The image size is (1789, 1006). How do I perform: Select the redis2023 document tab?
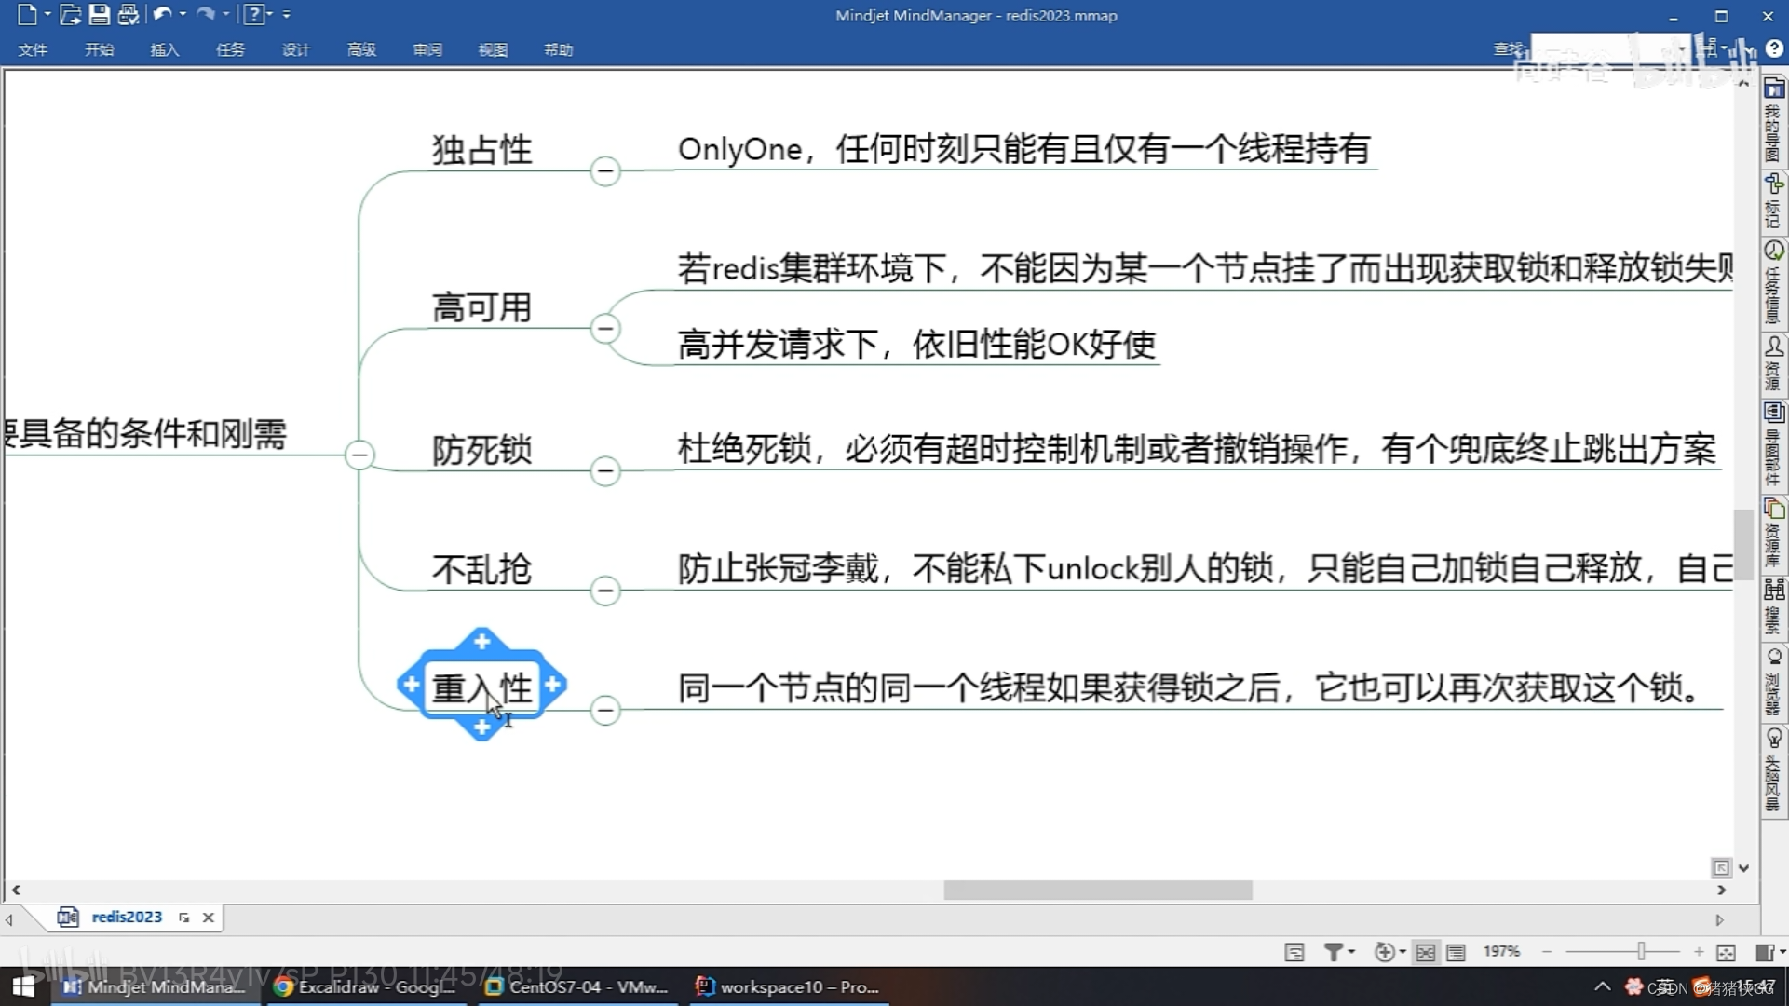[127, 918]
